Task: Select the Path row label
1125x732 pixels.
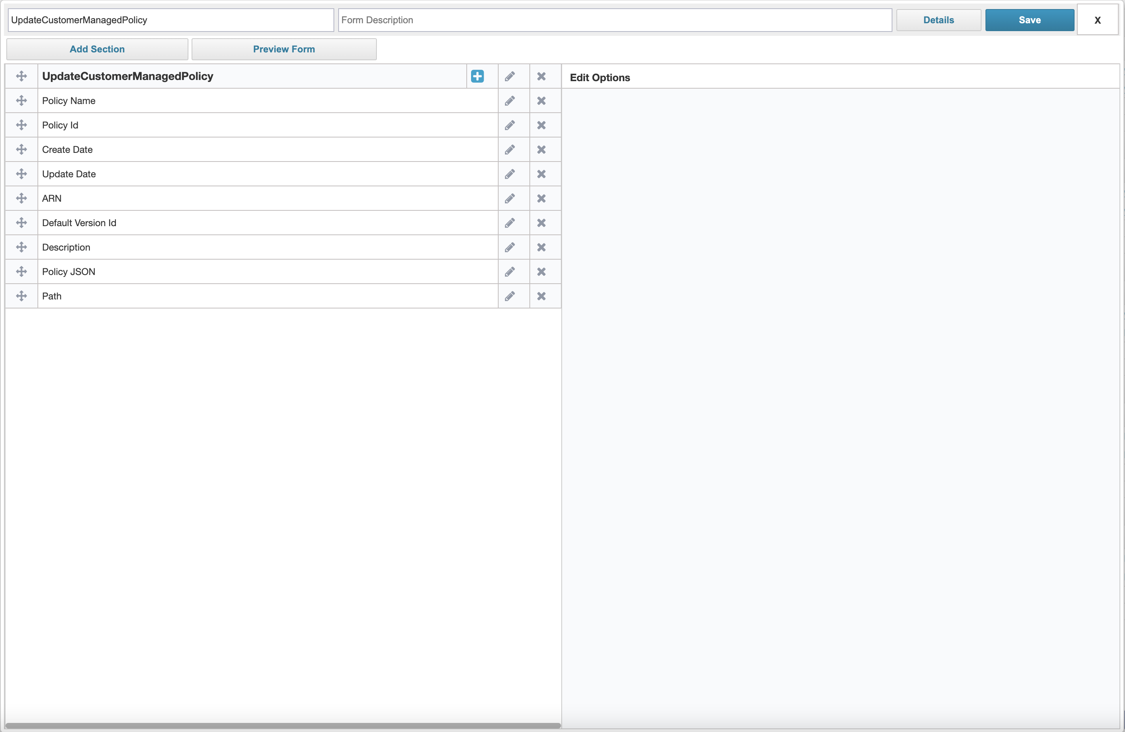Action: (x=52, y=296)
